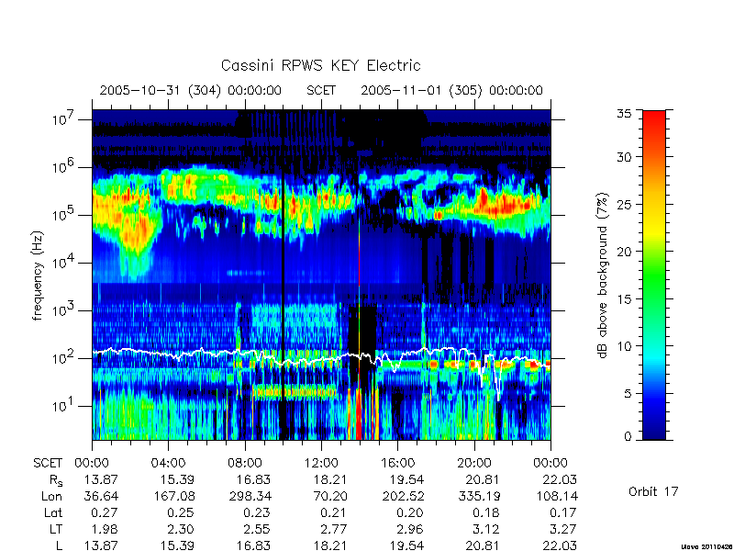Viewport: 734px width, 551px height.
Task: Click the start date "2005-10-31 (304) 00:00:00" label
Action: point(191,90)
